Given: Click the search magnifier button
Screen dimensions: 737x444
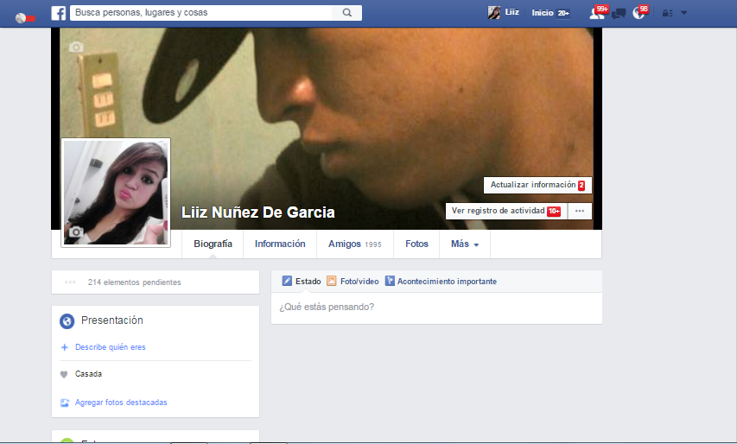Looking at the screenshot, I should 346,13.
